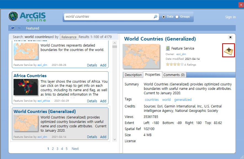This screenshot has height=159, width=244.
Task: Click the Next page link
Action: tap(75, 149)
